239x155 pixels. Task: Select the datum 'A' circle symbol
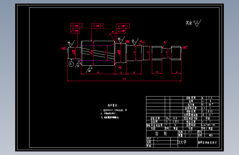[x=71, y=64]
